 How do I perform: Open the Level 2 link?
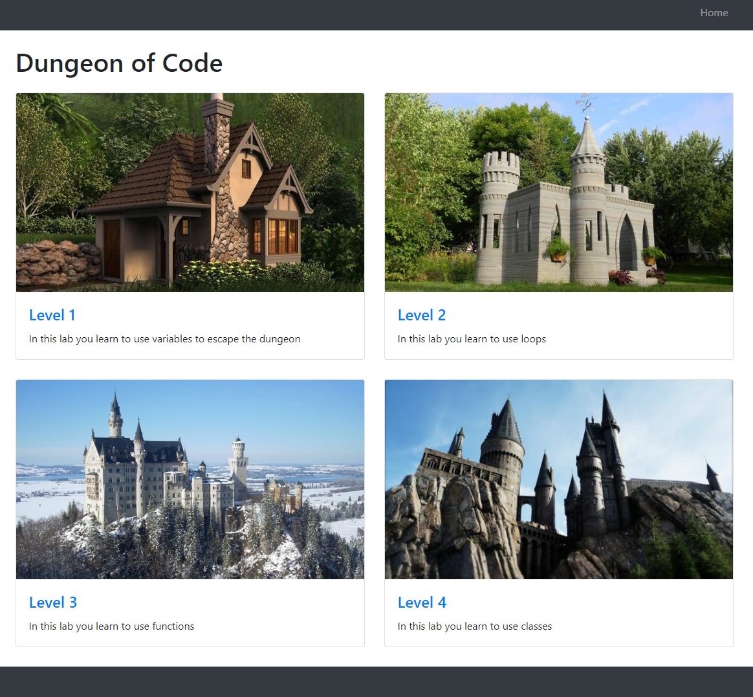422,315
